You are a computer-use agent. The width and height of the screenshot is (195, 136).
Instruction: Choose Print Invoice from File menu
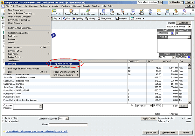(x=28, y=47)
